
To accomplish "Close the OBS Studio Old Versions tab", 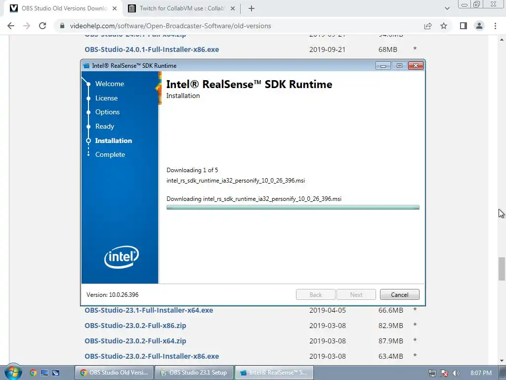I will 115,8.
